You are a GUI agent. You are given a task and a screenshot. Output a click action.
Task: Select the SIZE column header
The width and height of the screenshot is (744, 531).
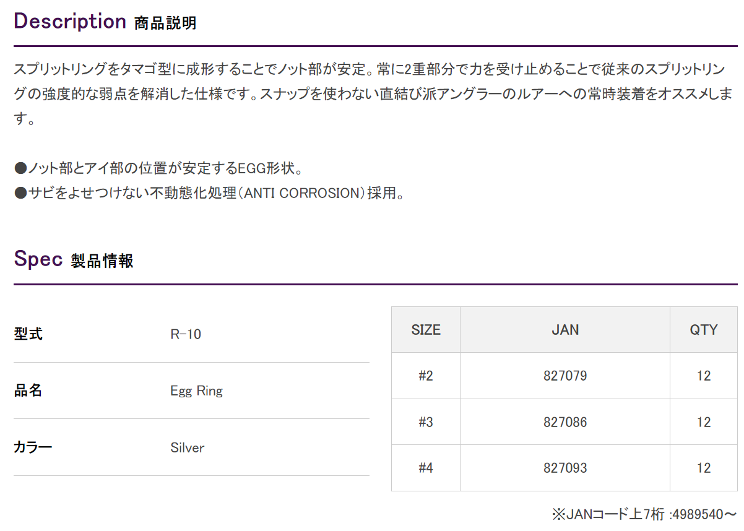point(426,330)
